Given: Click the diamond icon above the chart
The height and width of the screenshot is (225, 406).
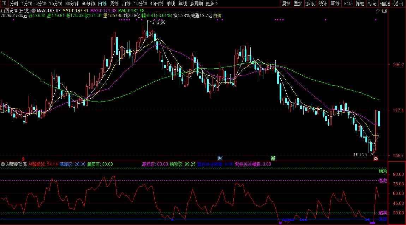Looking at the screenshot, I should (x=378, y=11).
